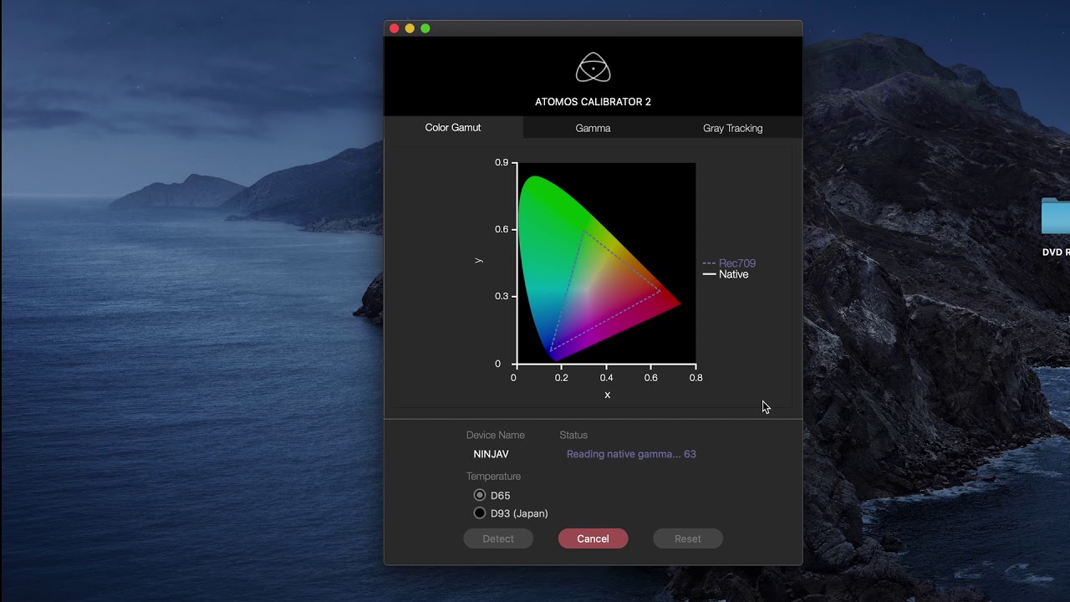
Task: Click the NINJAV device name
Action: pos(491,454)
